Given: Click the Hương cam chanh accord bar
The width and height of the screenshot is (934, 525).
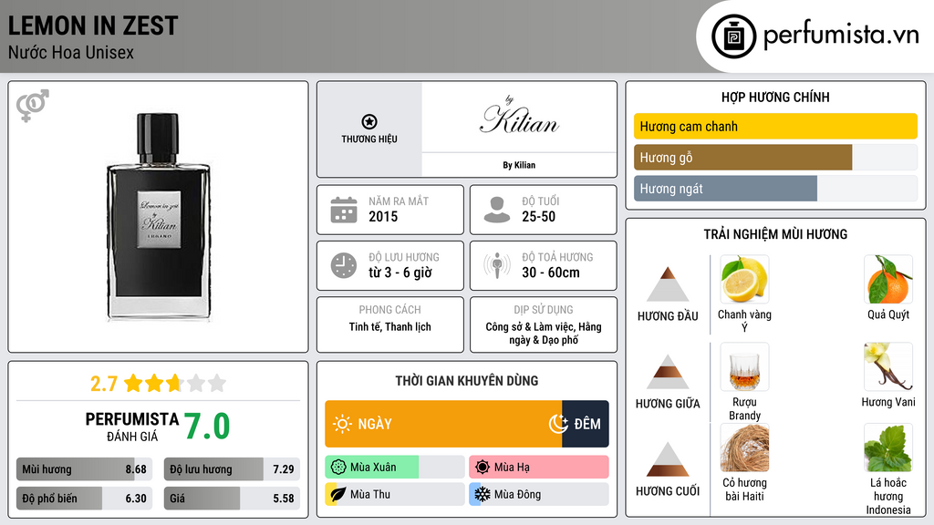Looking at the screenshot, I should pos(774,127).
